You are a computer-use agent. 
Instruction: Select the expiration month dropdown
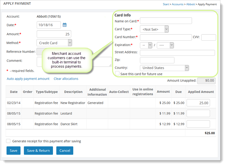(146, 45)
